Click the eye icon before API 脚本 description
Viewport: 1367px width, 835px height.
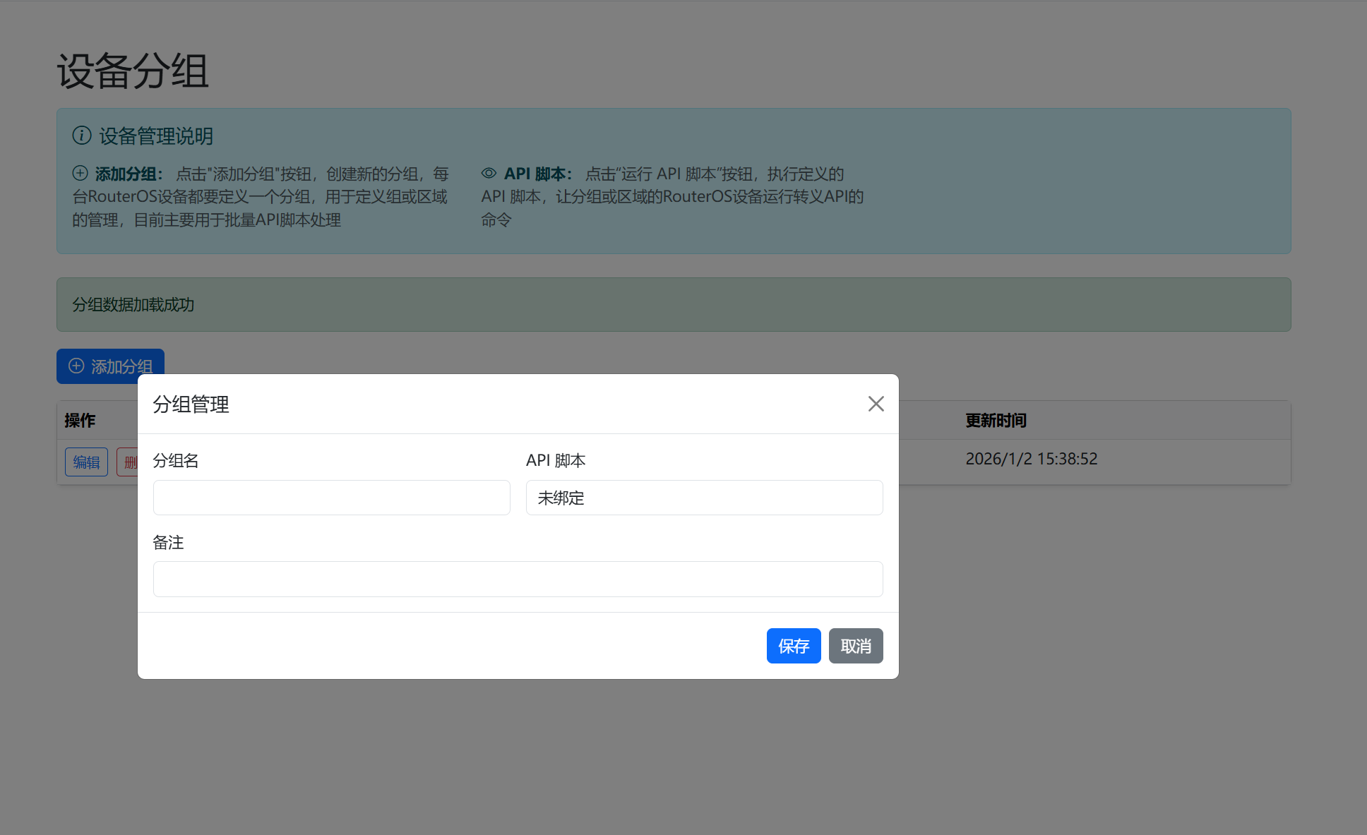coord(489,173)
